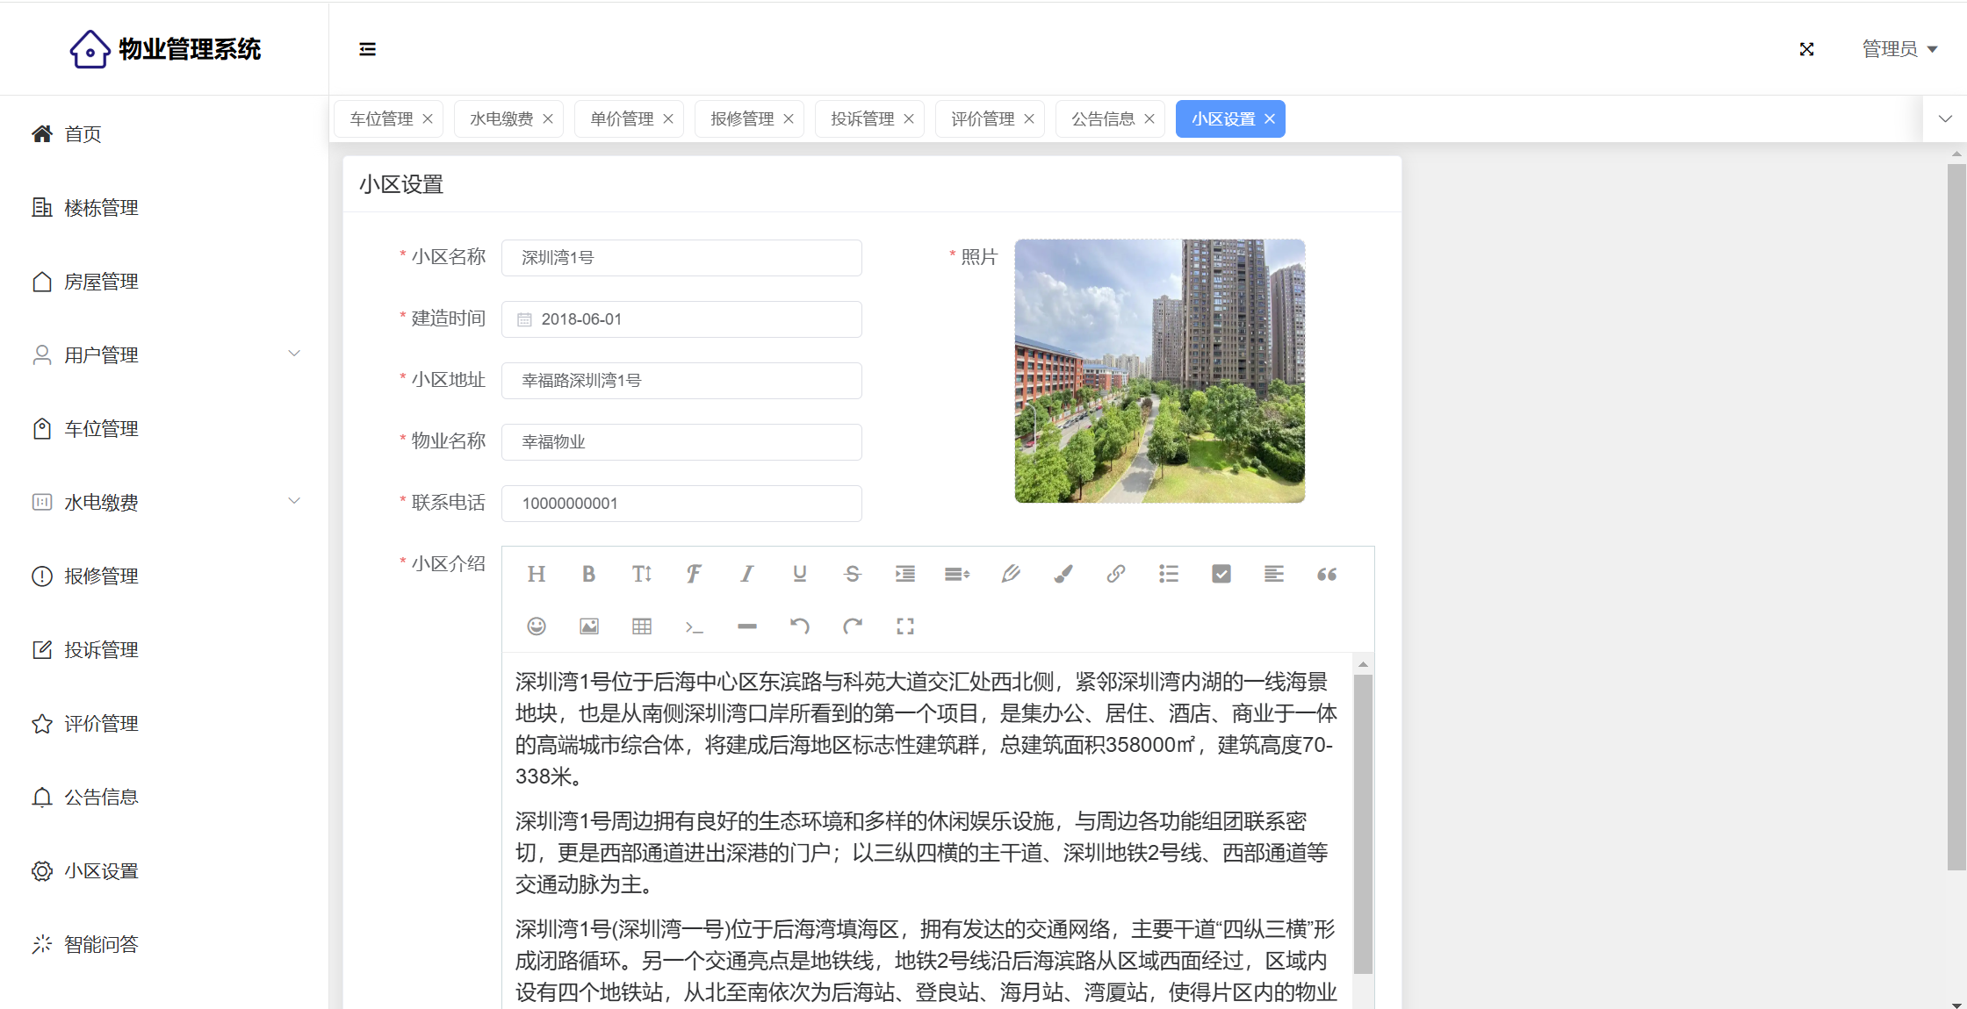Toggle bold formatting in the editor
Viewport: 1967px width, 1009px height.
588,574
